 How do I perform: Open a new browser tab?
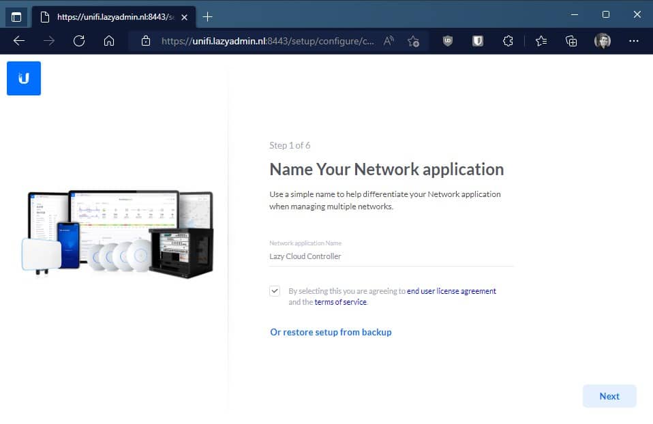[207, 17]
